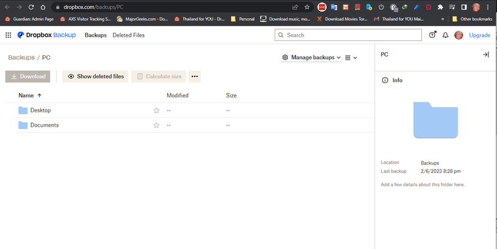Open the Dropbox apps grid launcher
The width and height of the screenshot is (497, 249).
coord(8,35)
